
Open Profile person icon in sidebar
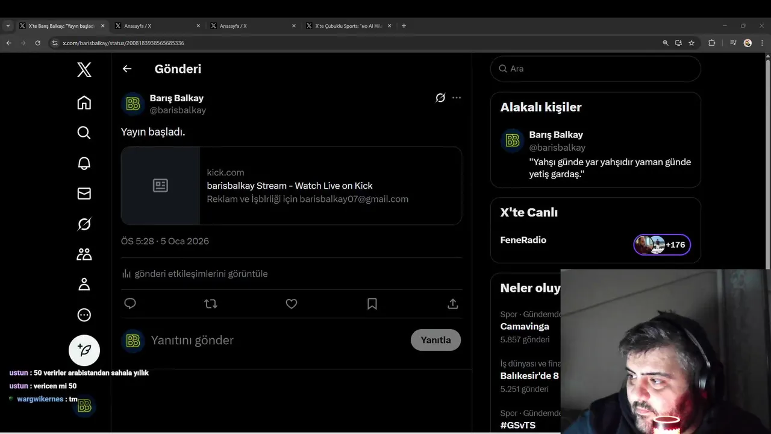[84, 285]
